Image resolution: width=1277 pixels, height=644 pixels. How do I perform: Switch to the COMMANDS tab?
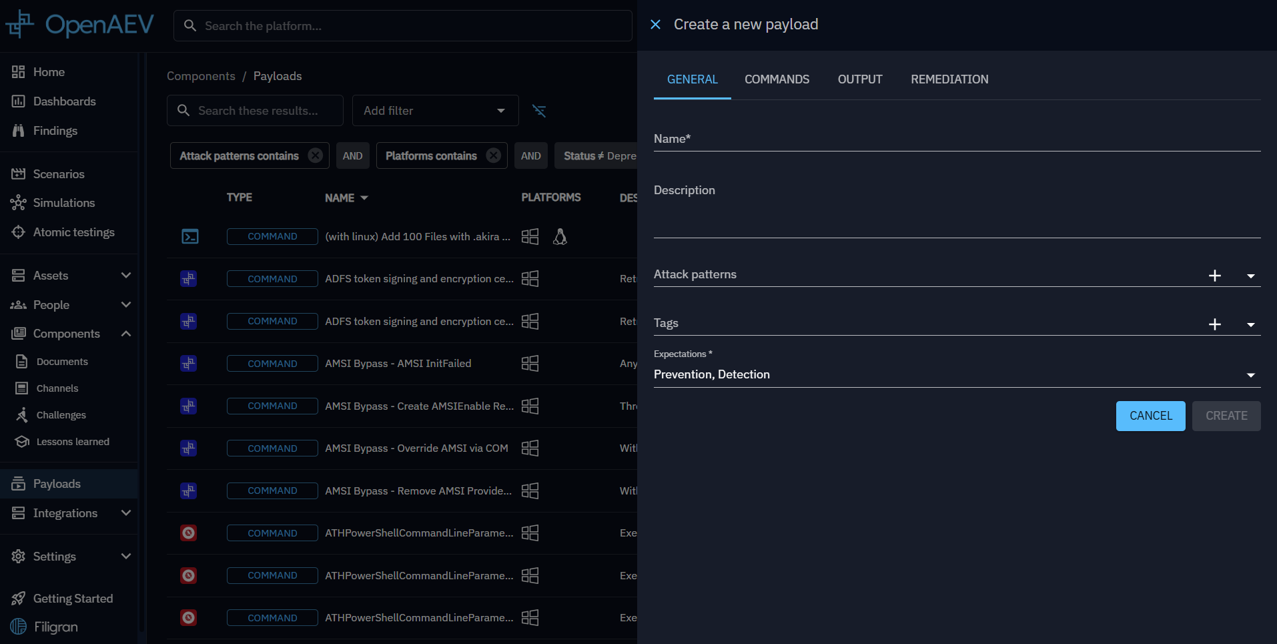[x=777, y=79]
